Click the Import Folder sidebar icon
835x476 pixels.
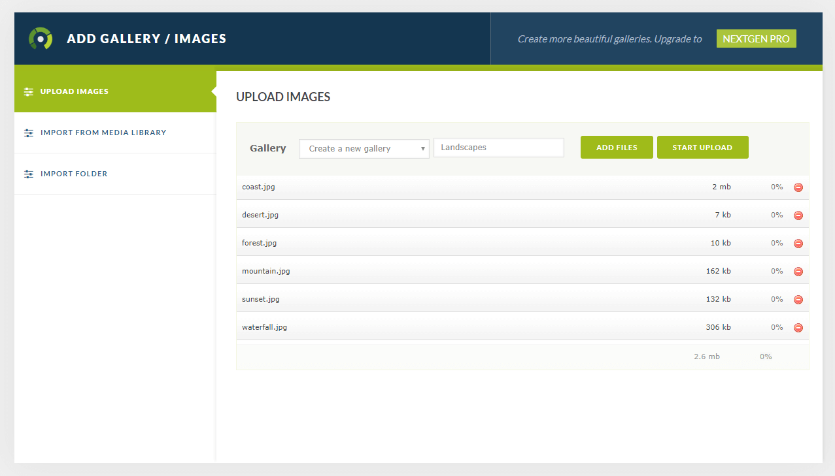[x=28, y=174]
